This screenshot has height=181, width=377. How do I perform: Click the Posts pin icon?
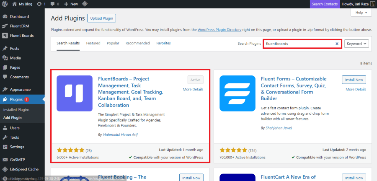click(5, 48)
